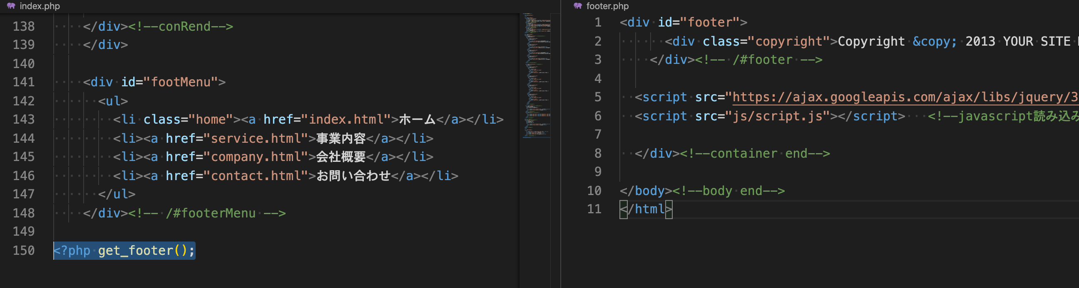Click the opening ul tag on line 142

tap(113, 101)
